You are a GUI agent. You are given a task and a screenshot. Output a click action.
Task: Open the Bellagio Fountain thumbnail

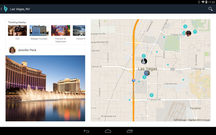[x=39, y=31]
